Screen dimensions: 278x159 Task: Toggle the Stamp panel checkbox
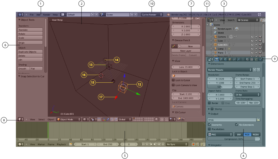point(212,109)
